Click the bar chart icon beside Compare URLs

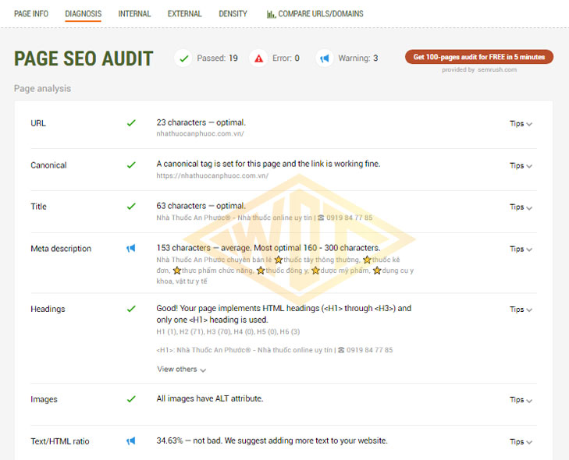tap(271, 14)
